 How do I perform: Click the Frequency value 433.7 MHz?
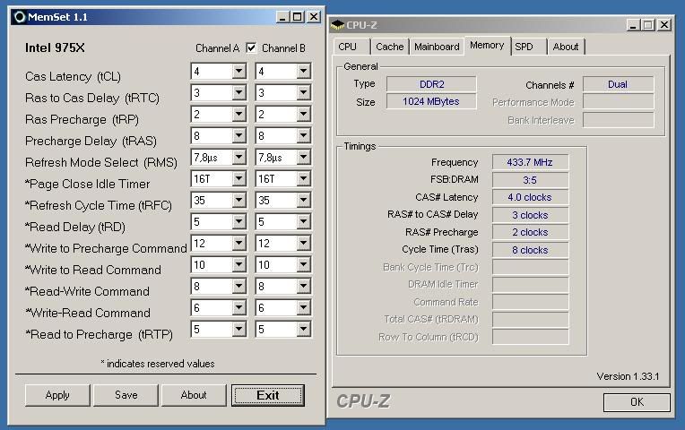[531, 162]
